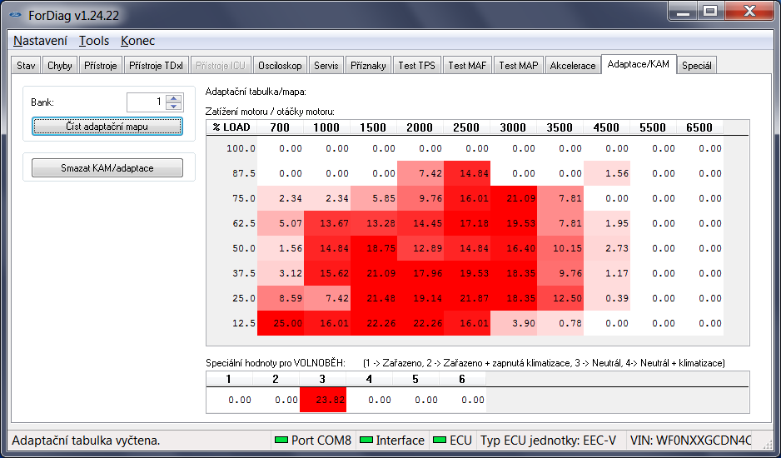This screenshot has width=781, height=458.
Task: Select the Test MAF tab
Action: [x=467, y=66]
